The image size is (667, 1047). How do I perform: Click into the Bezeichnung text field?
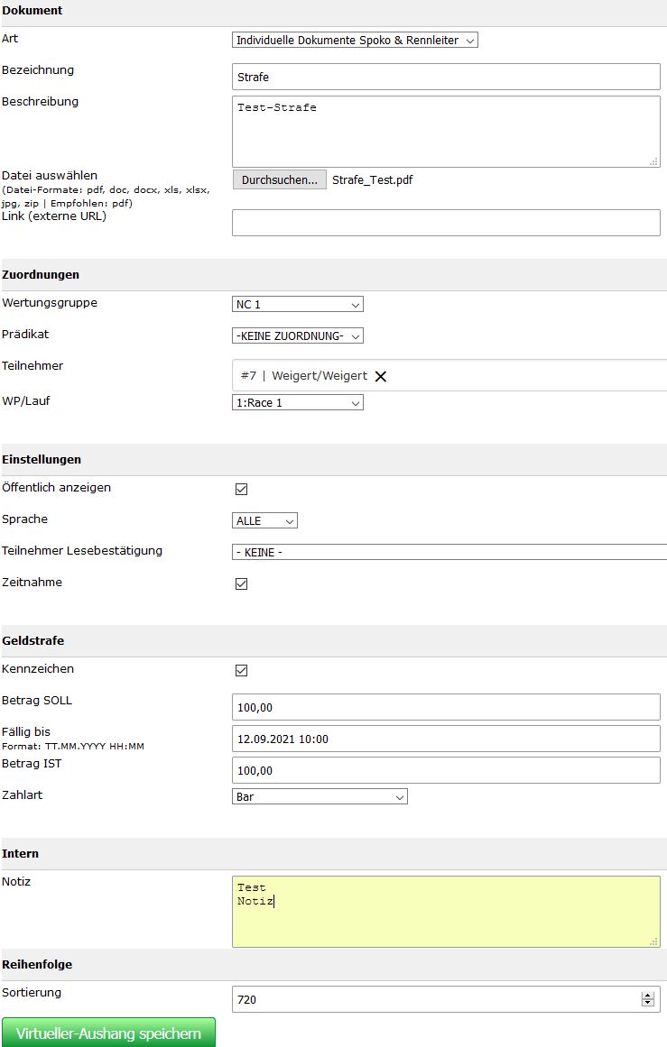[446, 77]
